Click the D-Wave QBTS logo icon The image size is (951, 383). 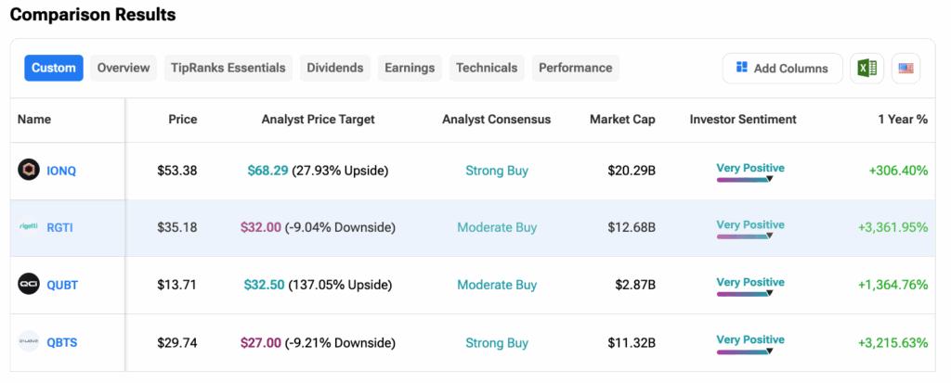pyautogui.click(x=29, y=342)
